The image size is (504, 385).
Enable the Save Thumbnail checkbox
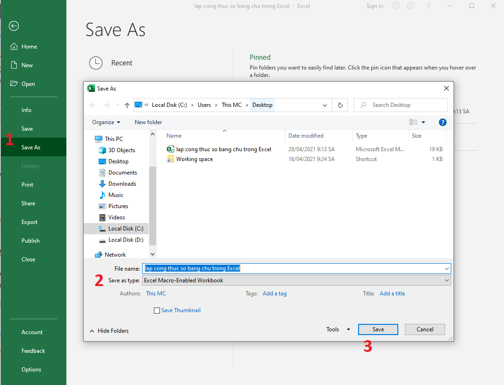(x=157, y=311)
